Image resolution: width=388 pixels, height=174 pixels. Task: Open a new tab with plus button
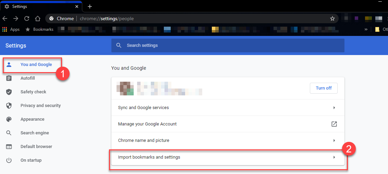(x=90, y=6)
